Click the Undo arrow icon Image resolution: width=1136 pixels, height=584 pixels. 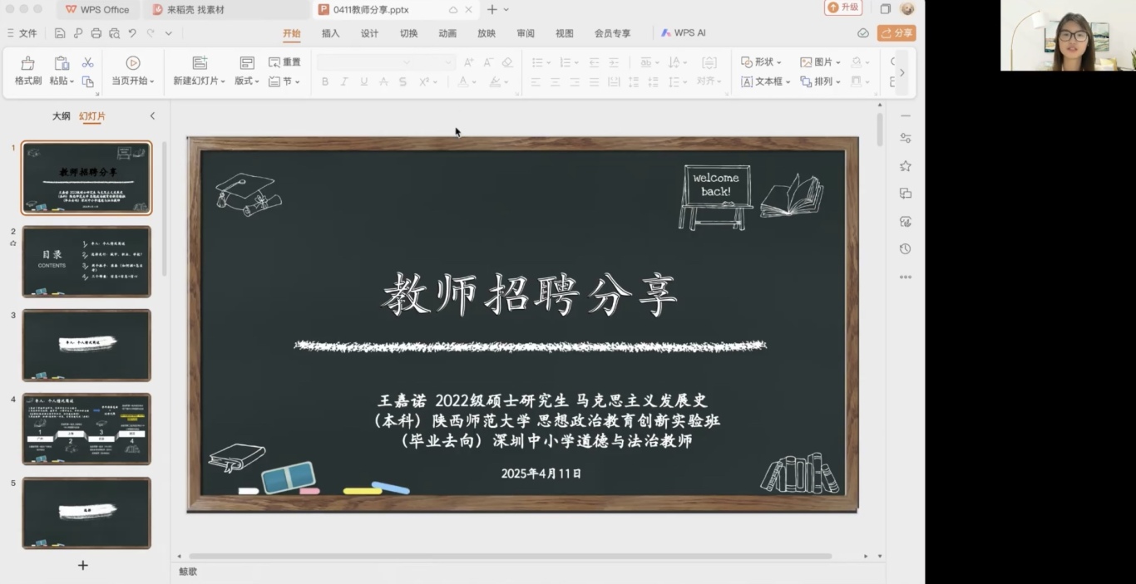[132, 33]
